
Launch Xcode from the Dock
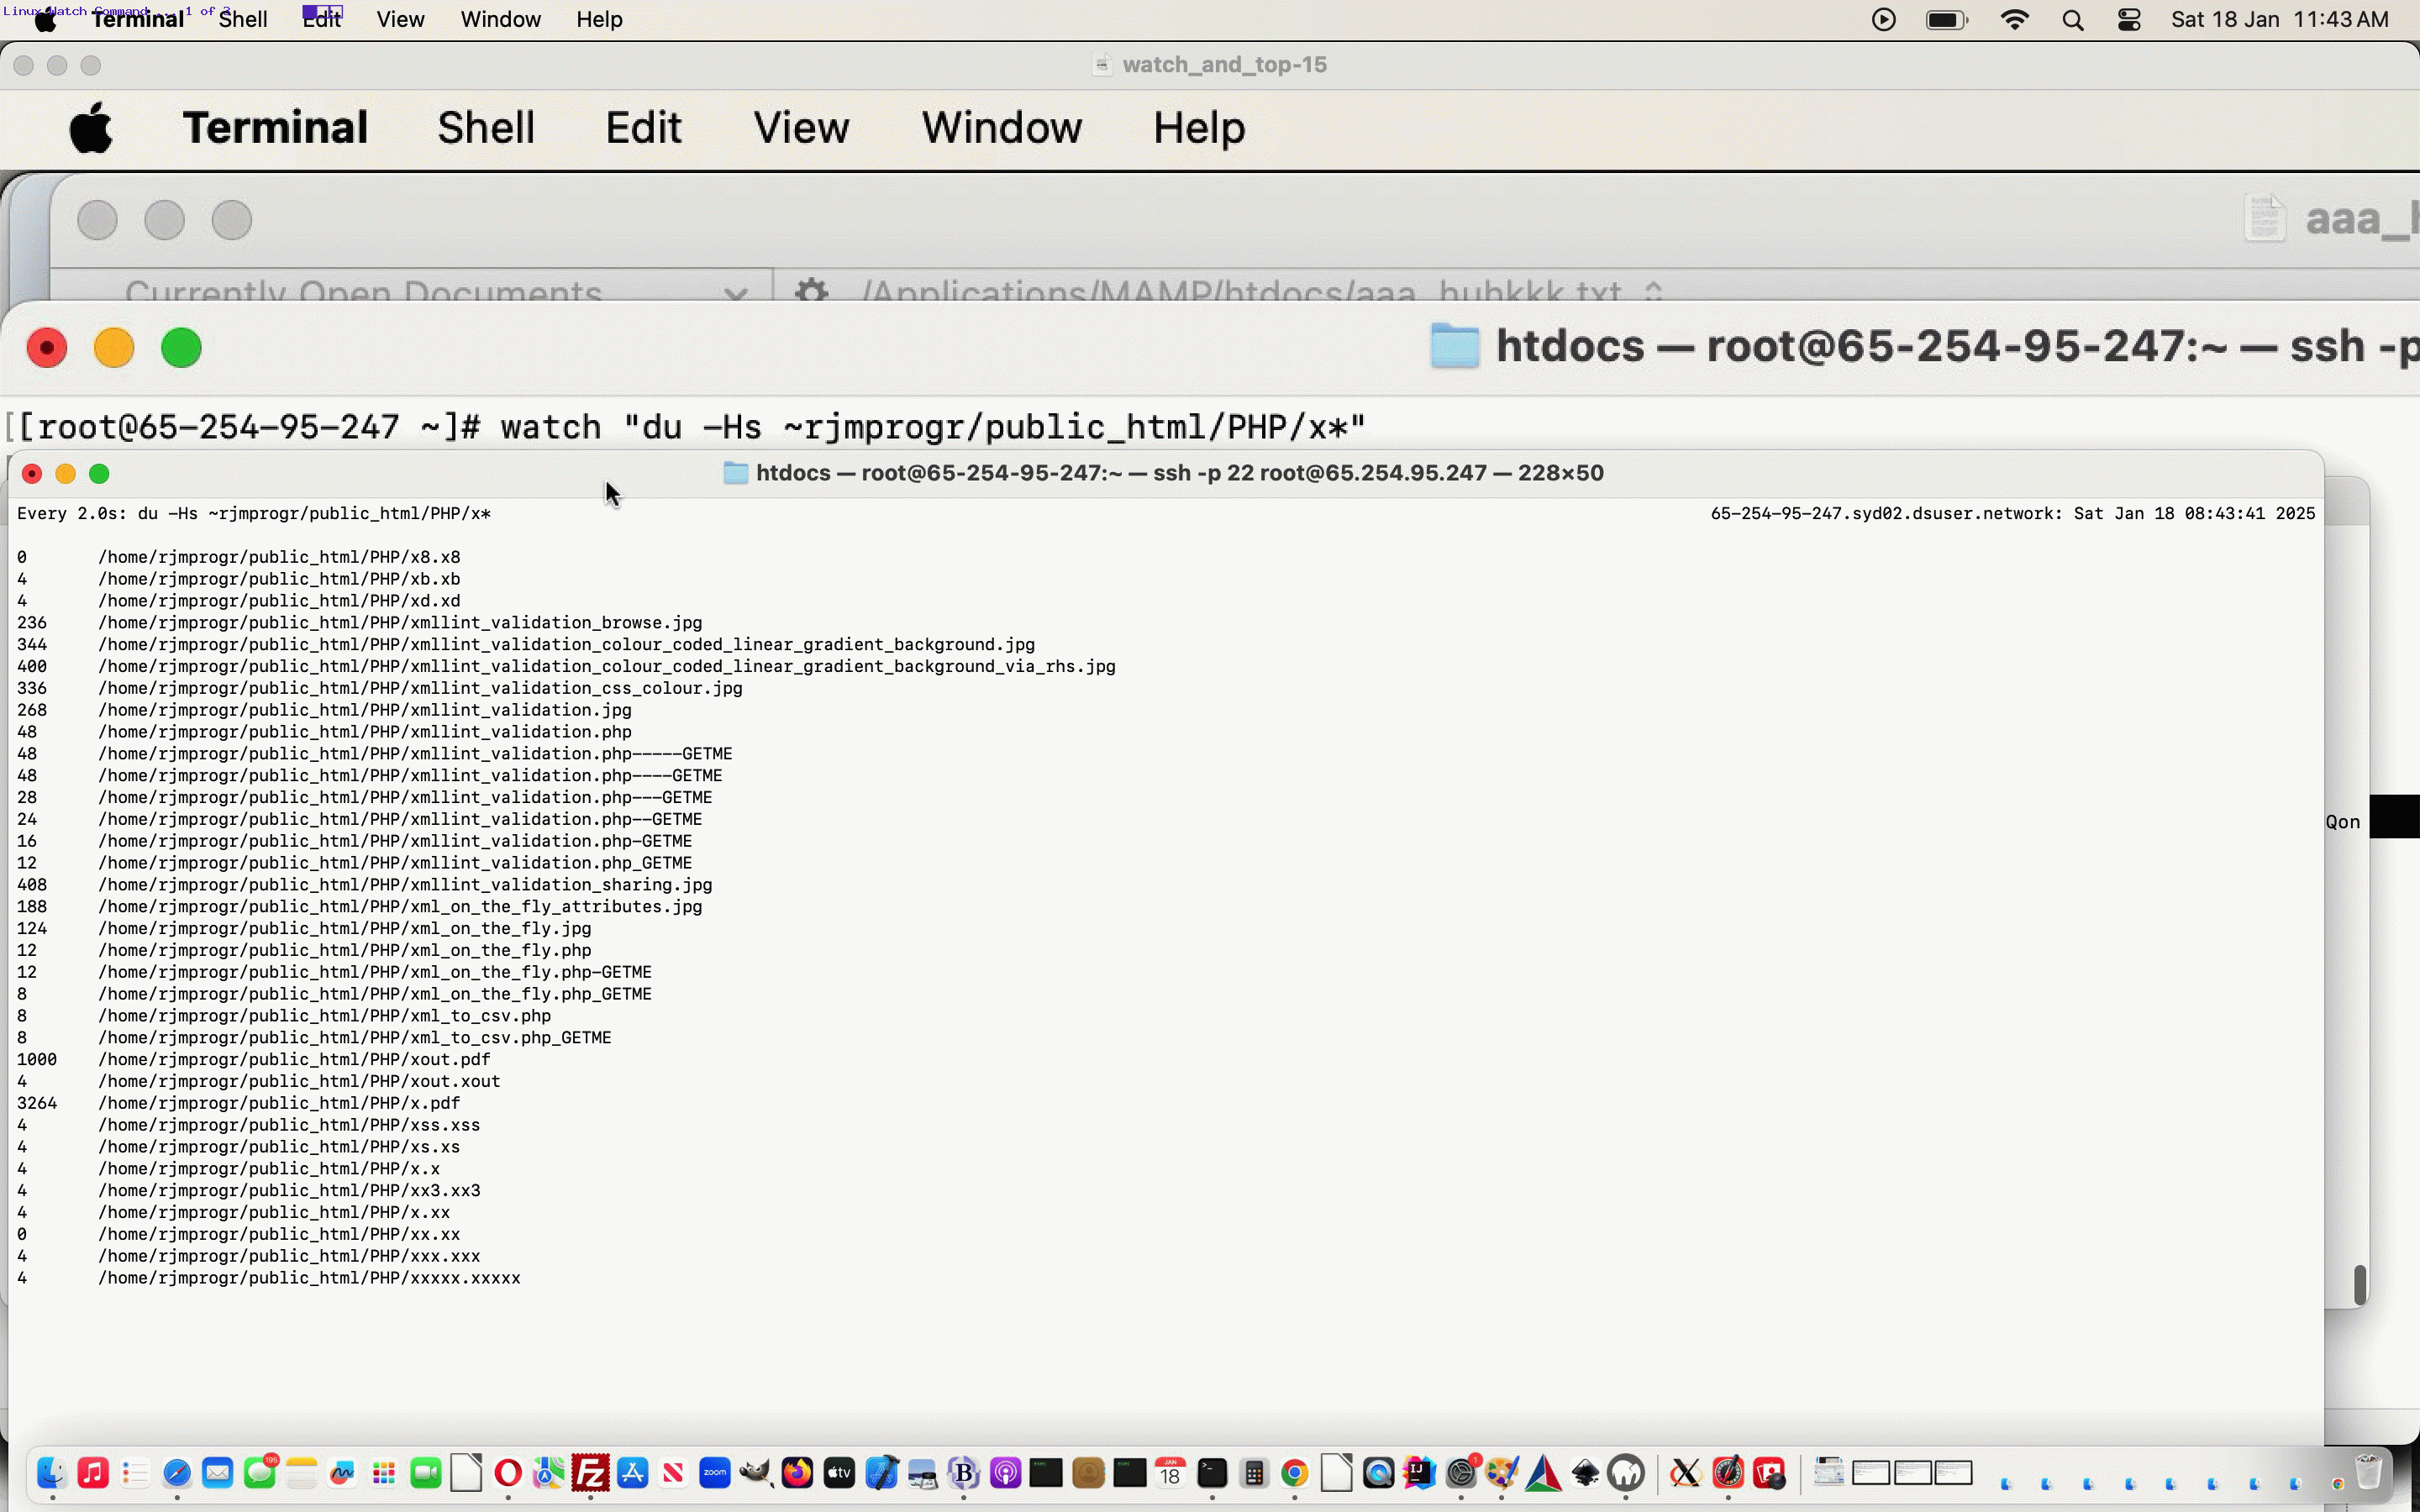point(881,1473)
